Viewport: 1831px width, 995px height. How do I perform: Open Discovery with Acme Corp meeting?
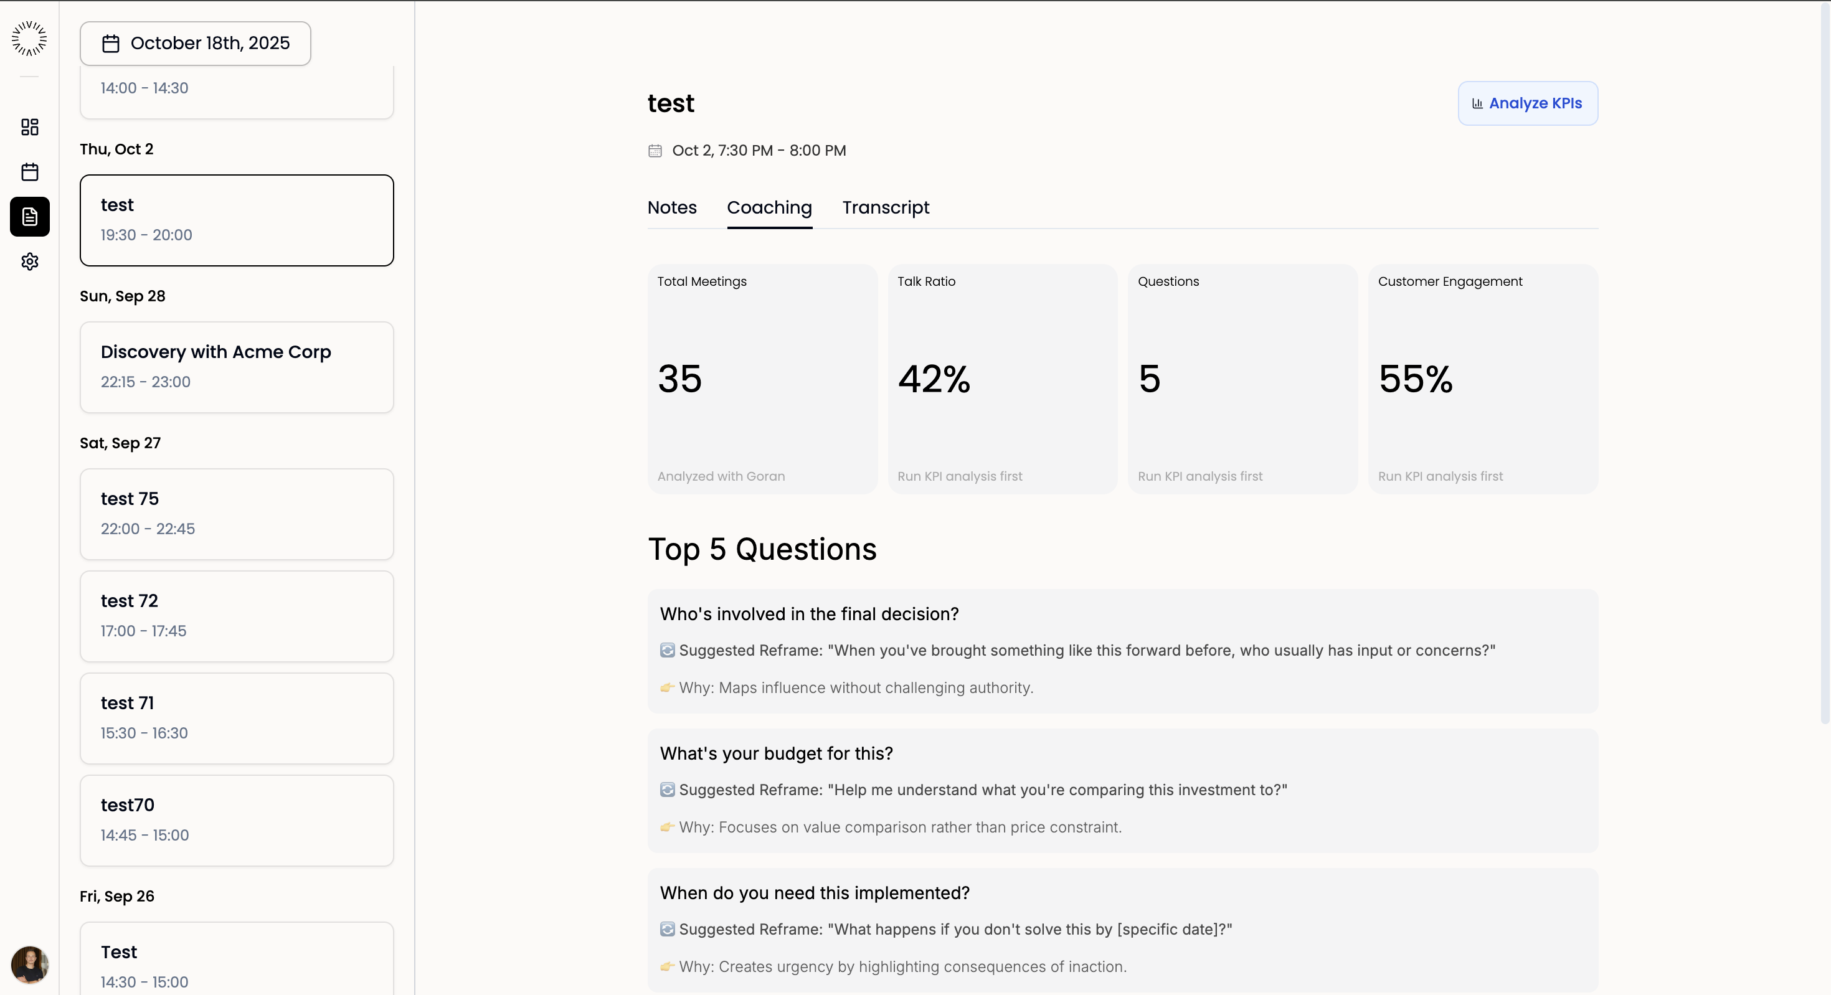coord(237,367)
